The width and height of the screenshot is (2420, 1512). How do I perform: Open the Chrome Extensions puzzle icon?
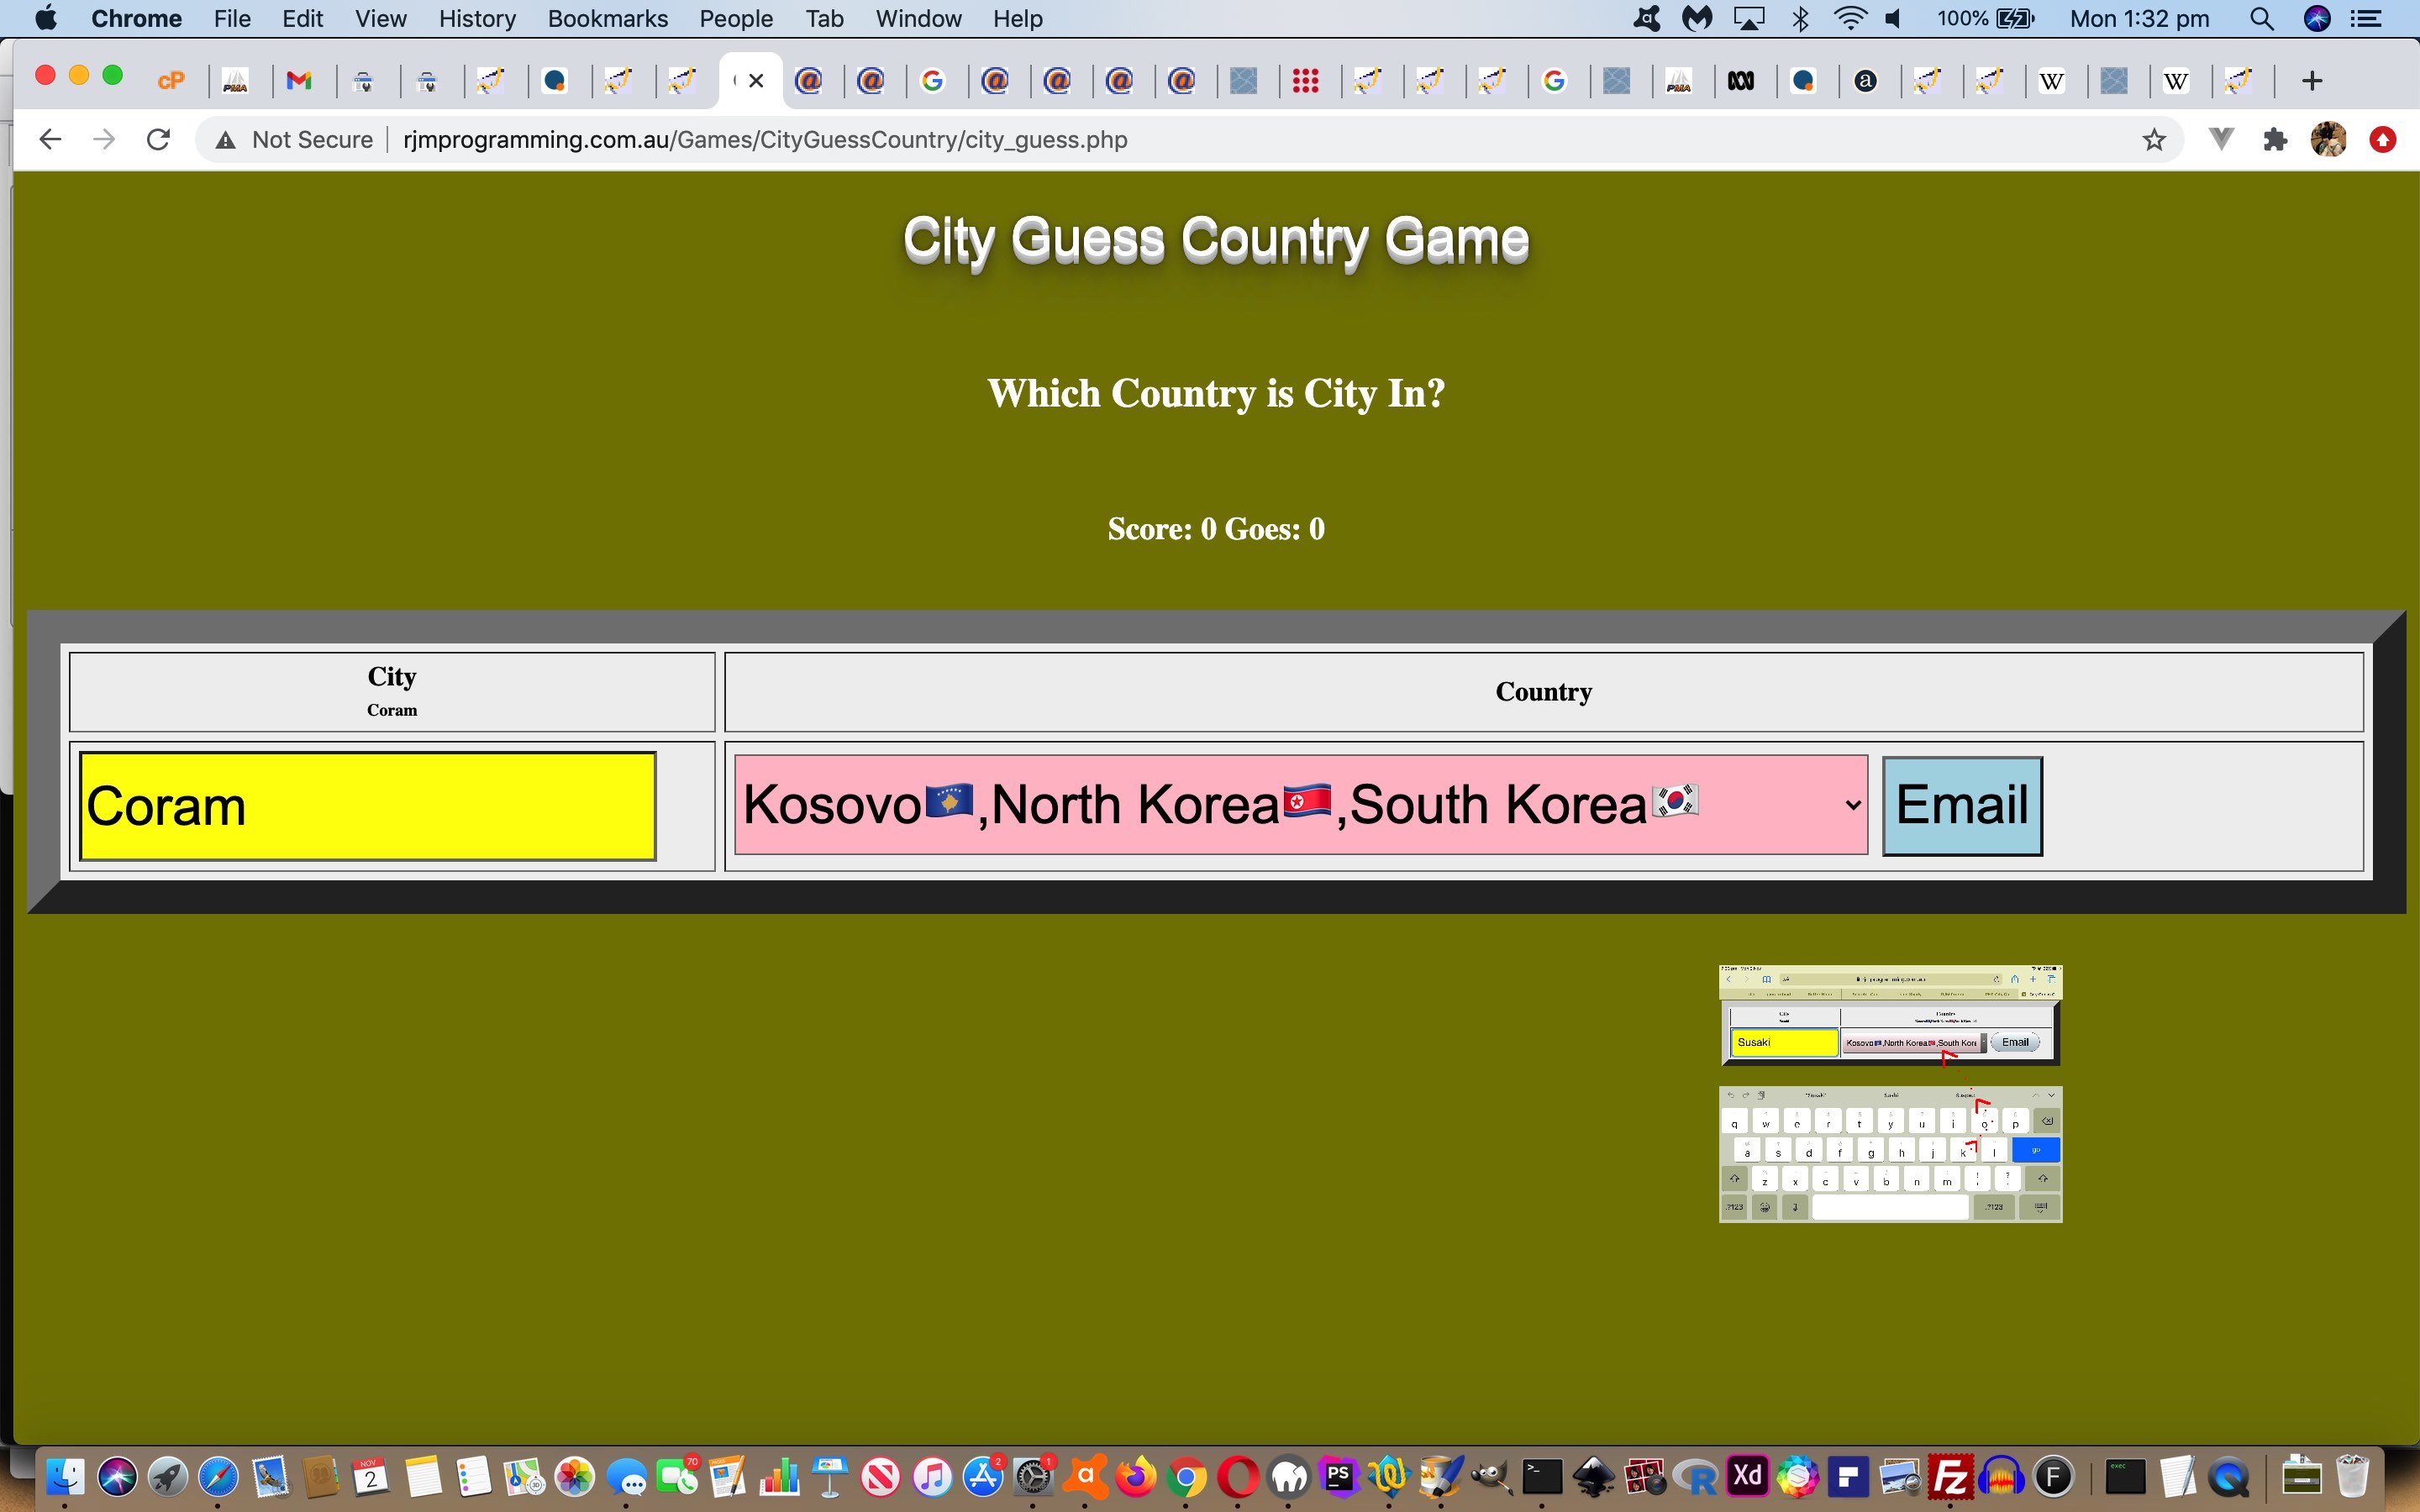pyautogui.click(x=2275, y=140)
